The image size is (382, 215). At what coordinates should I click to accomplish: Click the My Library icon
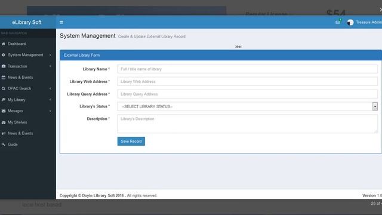point(4,100)
